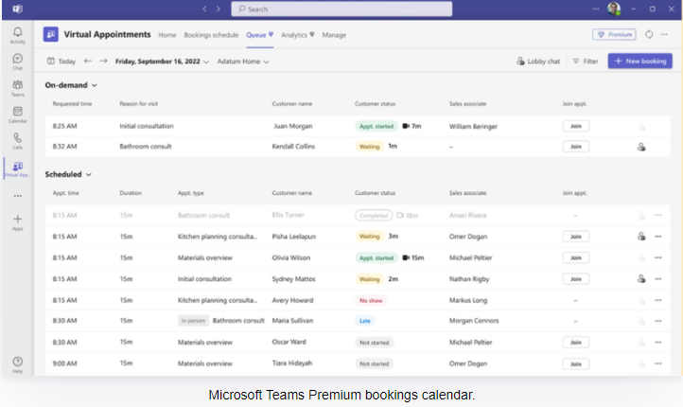Click the Premium badge button

pos(614,34)
